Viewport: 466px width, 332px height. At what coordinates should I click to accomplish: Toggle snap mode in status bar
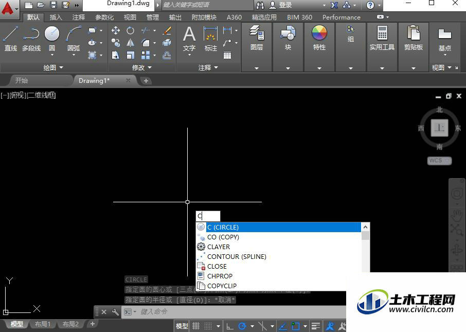pyautogui.click(x=208, y=326)
